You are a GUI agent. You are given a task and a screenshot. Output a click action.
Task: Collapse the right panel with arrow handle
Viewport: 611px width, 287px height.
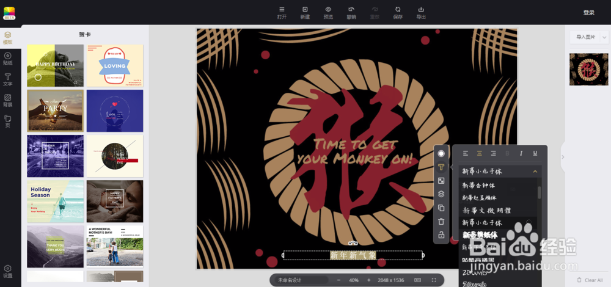point(563,157)
